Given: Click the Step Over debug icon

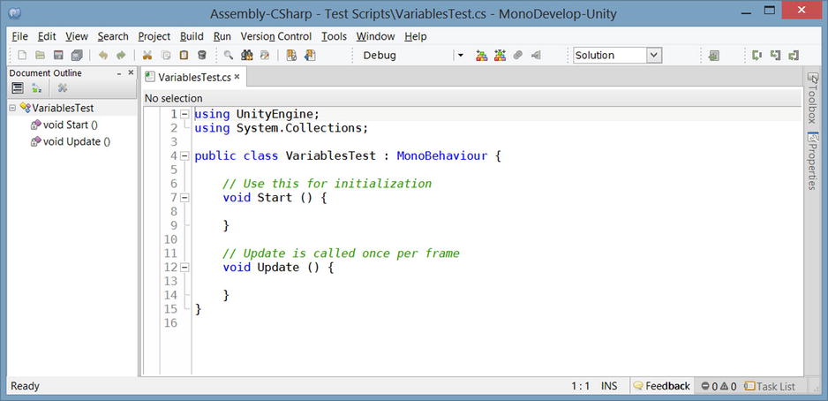Looking at the screenshot, I should (x=757, y=55).
